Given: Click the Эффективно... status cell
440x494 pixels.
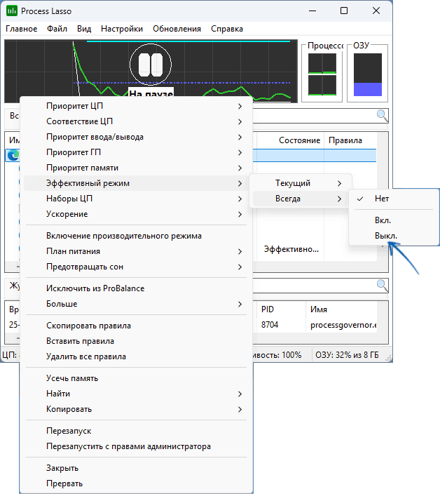Looking at the screenshot, I should 291,249.
